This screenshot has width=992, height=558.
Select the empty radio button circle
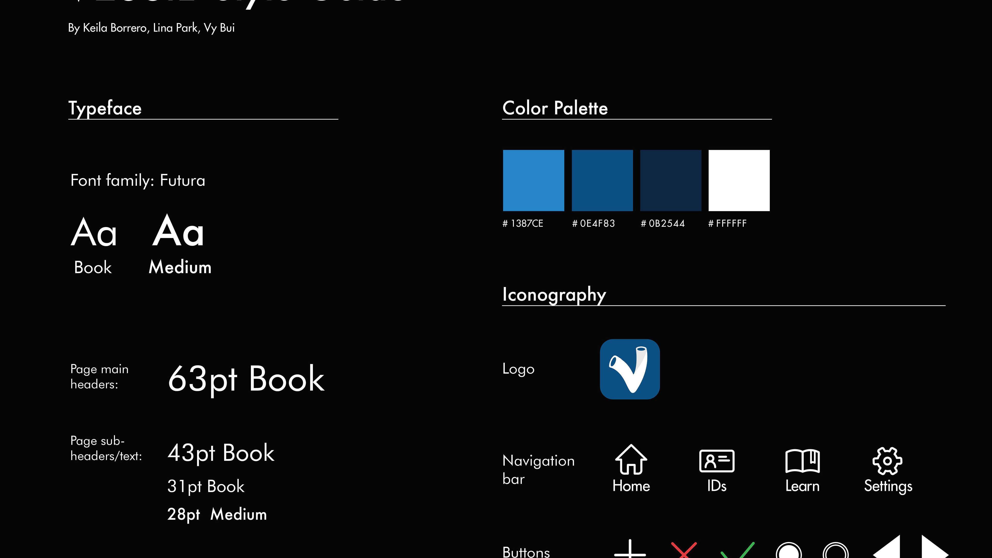(835, 552)
